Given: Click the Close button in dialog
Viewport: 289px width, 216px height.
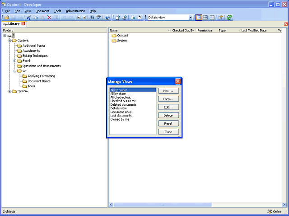Looking at the screenshot, I should tap(168, 132).
